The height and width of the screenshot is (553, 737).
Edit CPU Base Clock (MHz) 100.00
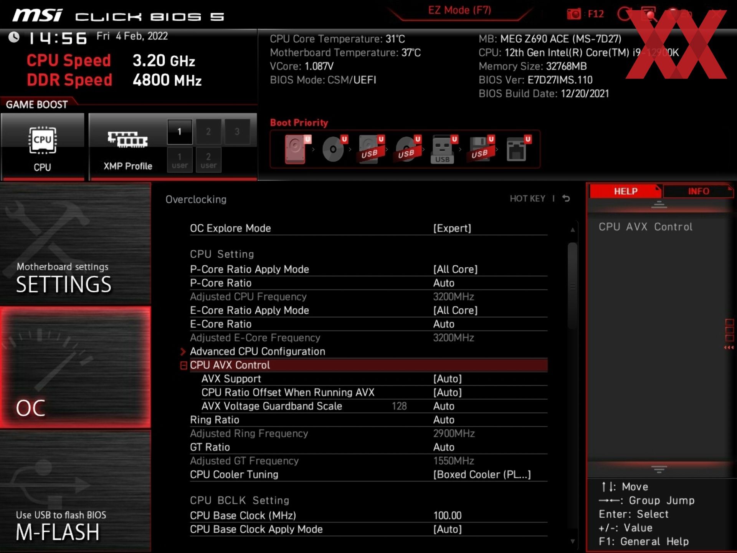[368, 516]
